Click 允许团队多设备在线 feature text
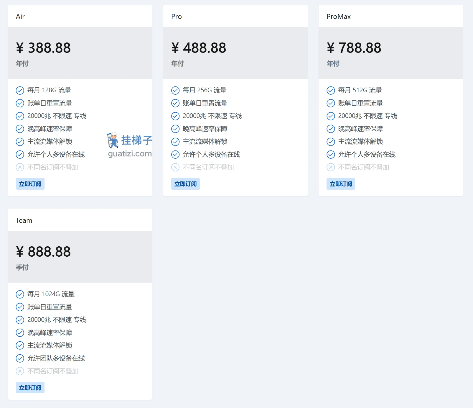 56,358
